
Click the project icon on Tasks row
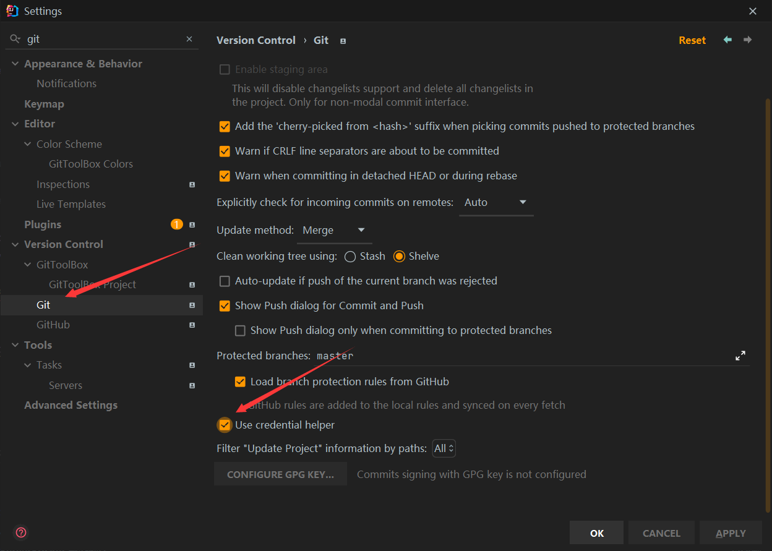click(192, 365)
